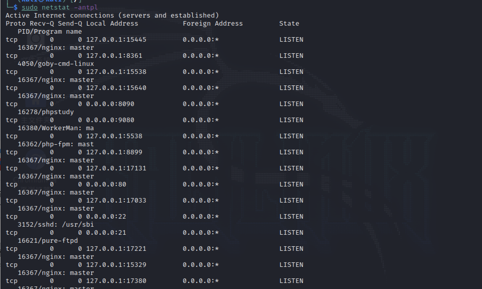482x289 pixels.
Task: Click the underlined sudo command word
Action: click(x=29, y=7)
